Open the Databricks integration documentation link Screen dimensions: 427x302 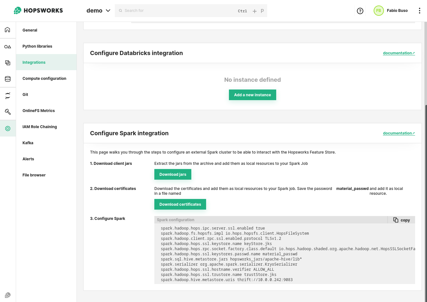click(399, 53)
